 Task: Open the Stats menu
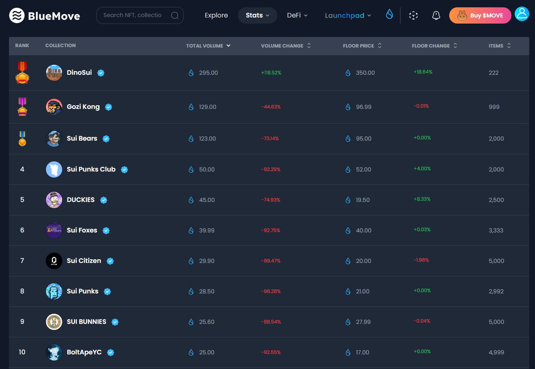click(x=257, y=15)
